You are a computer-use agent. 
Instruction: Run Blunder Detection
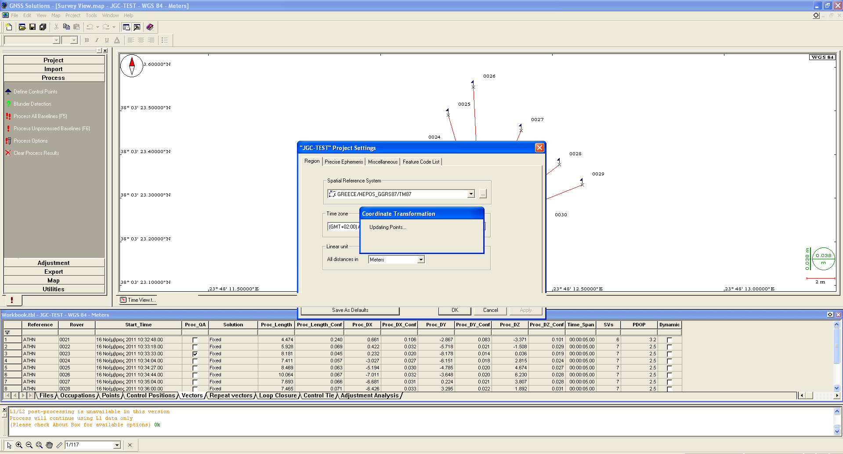32,104
